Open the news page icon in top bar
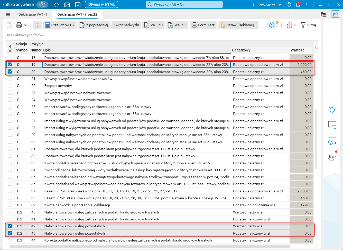 (x=67, y=5)
